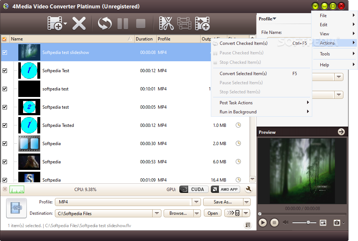Click the green CPU usage graph
Viewport: 358px width, 241px height.
tap(17, 189)
